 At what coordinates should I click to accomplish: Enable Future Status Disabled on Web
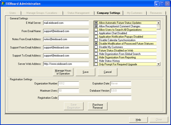tap(96, 50)
